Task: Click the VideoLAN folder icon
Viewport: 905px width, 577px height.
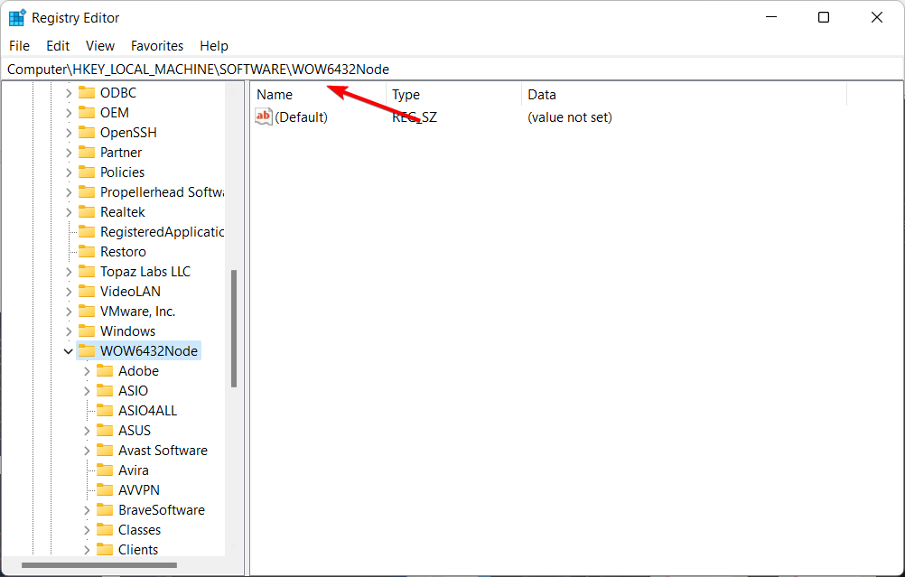Action: tap(87, 292)
